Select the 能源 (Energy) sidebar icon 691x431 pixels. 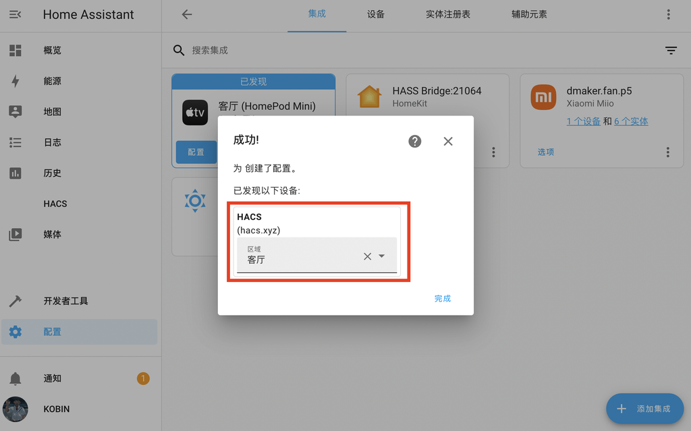(x=52, y=81)
